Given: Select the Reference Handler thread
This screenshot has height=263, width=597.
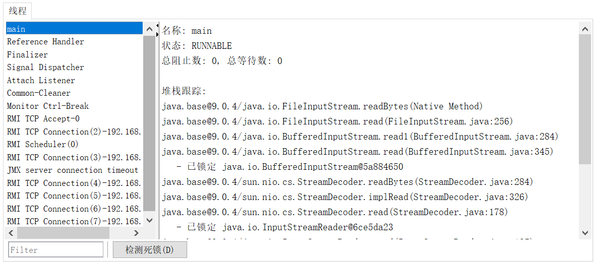Looking at the screenshot, I should pos(45,42).
